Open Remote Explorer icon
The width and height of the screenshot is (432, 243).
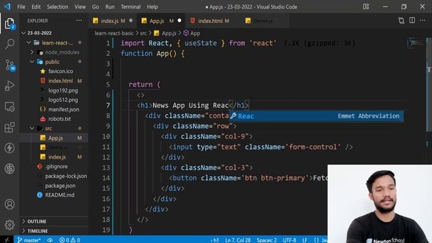pos(9,107)
